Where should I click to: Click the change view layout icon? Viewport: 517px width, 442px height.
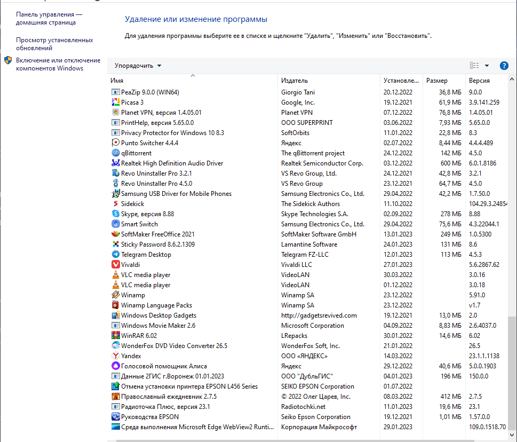tap(474, 66)
